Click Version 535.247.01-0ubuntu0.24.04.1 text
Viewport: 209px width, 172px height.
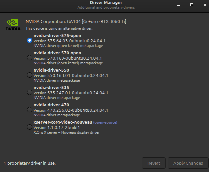[x=71, y=93]
